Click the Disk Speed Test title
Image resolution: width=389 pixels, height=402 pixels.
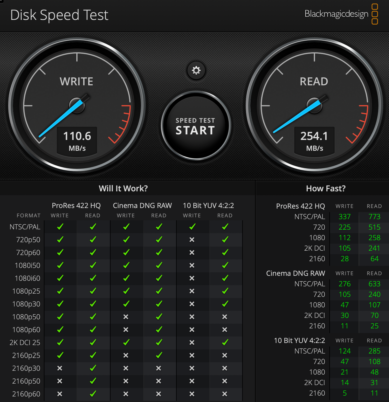click(59, 15)
